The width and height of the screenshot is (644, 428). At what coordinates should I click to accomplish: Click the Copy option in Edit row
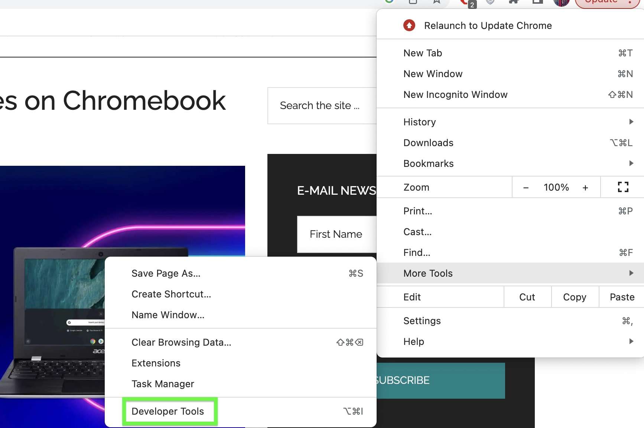[x=574, y=297]
